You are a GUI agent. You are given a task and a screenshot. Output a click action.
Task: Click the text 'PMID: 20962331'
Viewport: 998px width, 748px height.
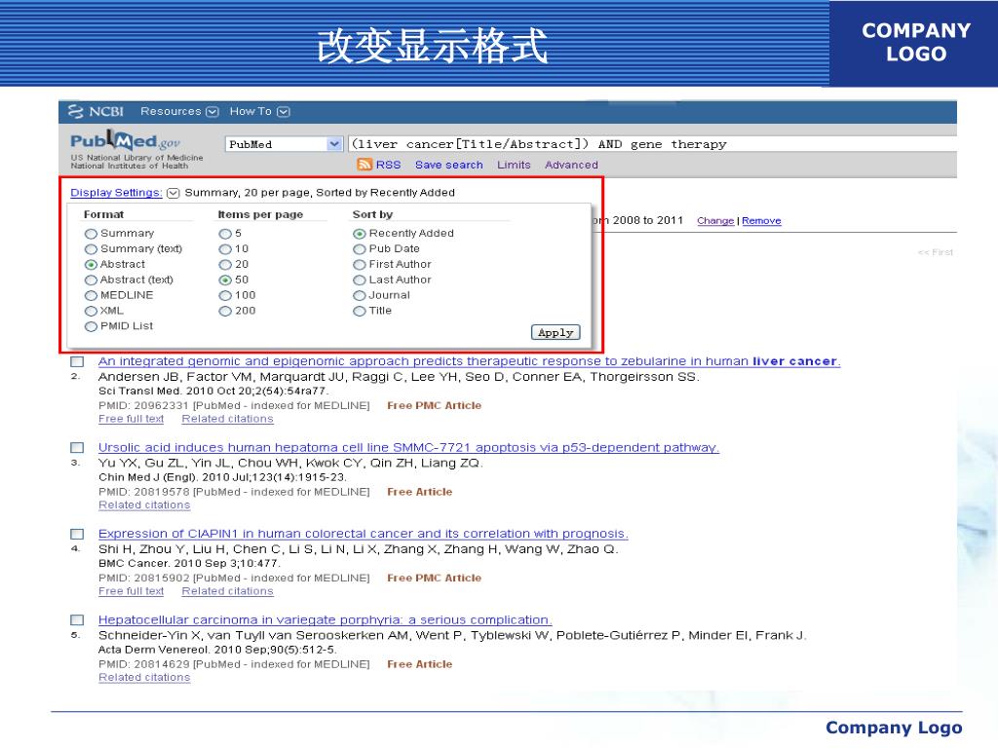(144, 406)
